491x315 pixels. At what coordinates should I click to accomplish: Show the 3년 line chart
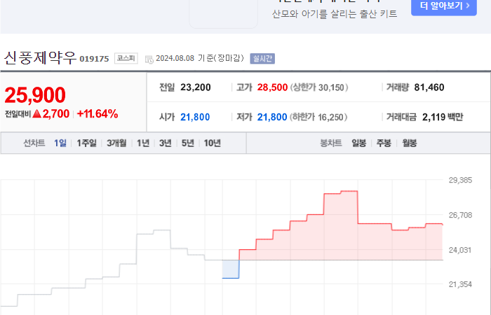click(166, 143)
